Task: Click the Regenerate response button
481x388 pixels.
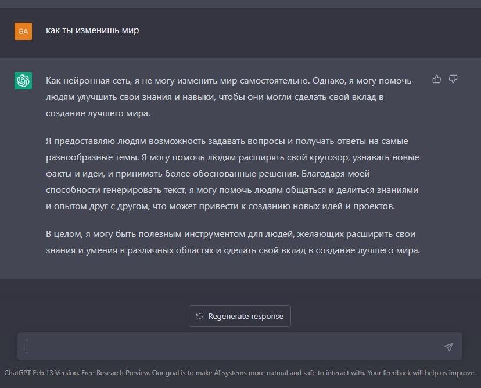Action: coord(239,316)
